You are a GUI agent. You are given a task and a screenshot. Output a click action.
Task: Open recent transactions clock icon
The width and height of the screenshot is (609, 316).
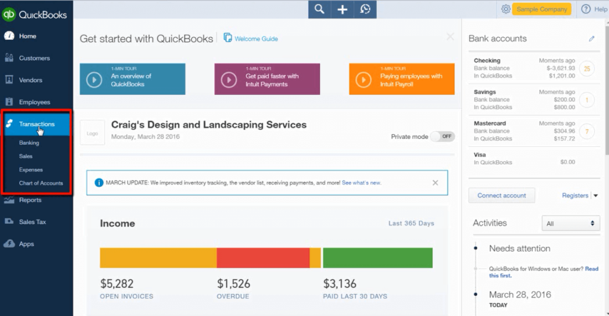coord(365,10)
